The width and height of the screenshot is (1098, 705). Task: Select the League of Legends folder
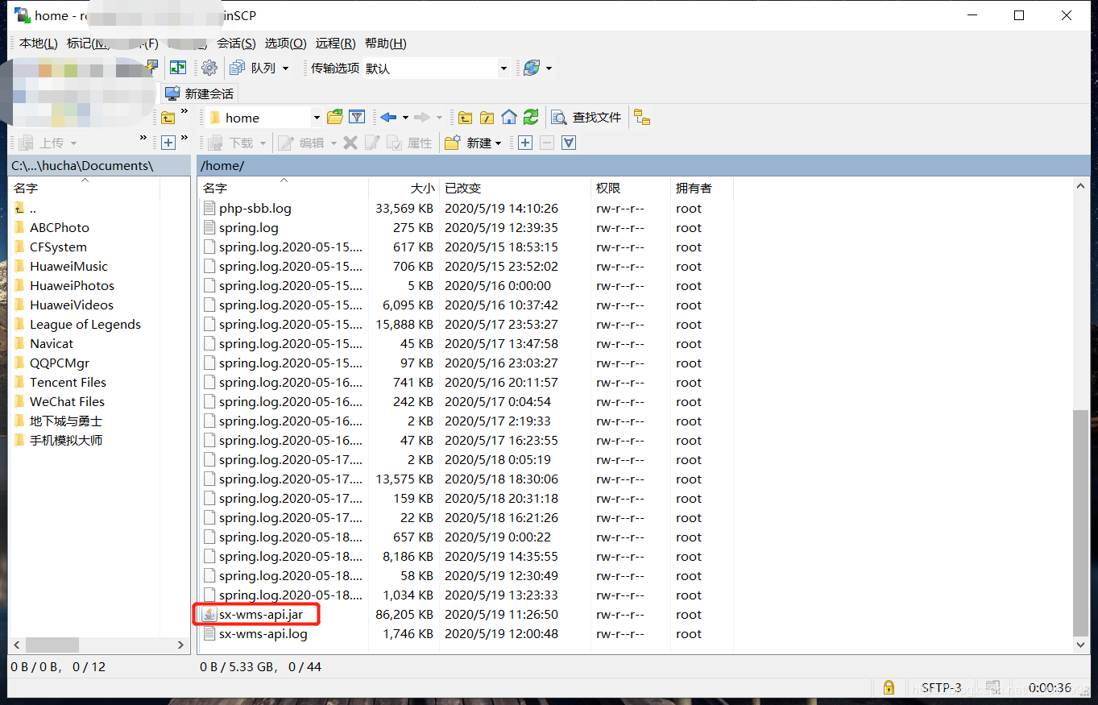(85, 324)
